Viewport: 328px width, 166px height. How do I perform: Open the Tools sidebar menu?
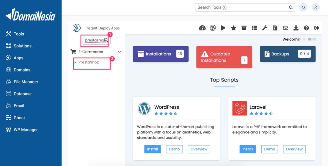15,34
